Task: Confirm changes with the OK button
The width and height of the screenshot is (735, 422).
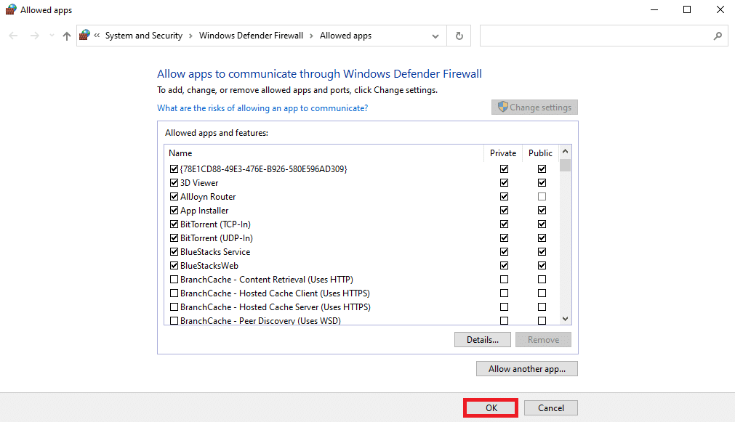Action: coord(491,408)
